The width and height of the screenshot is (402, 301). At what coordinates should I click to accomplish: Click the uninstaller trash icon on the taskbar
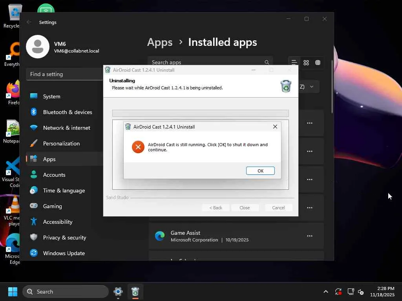[x=135, y=292]
